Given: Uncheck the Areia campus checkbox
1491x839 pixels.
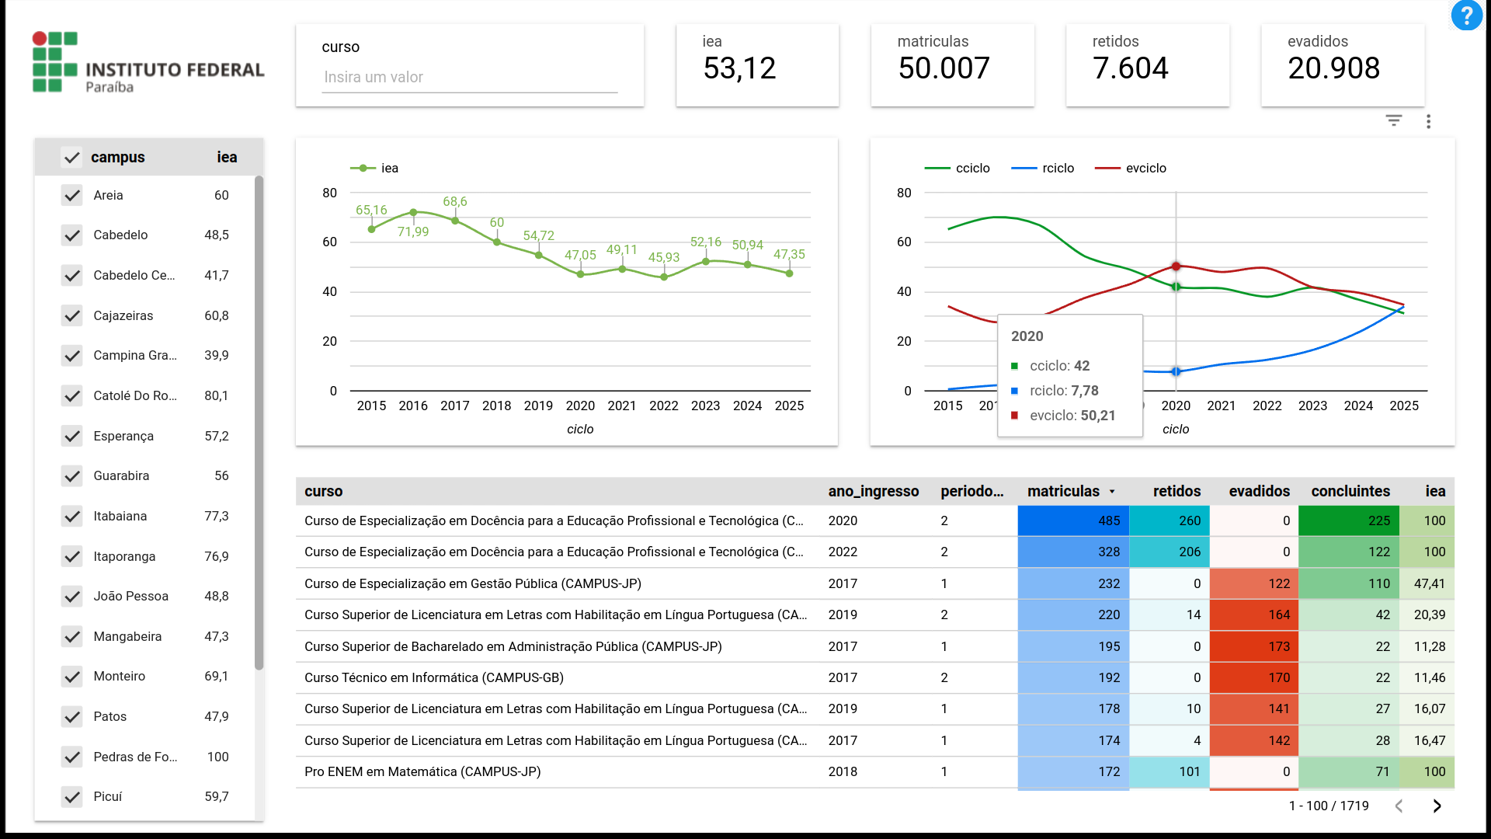Looking at the screenshot, I should coord(72,195).
